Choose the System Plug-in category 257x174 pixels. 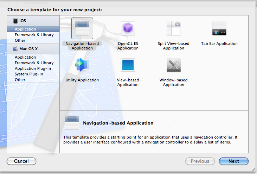(x=33, y=74)
